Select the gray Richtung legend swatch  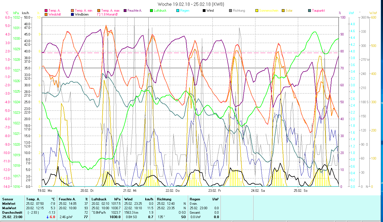(230, 11)
